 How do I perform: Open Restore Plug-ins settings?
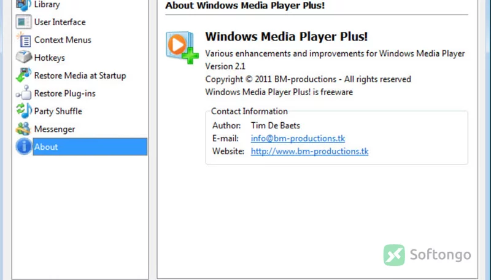[65, 94]
